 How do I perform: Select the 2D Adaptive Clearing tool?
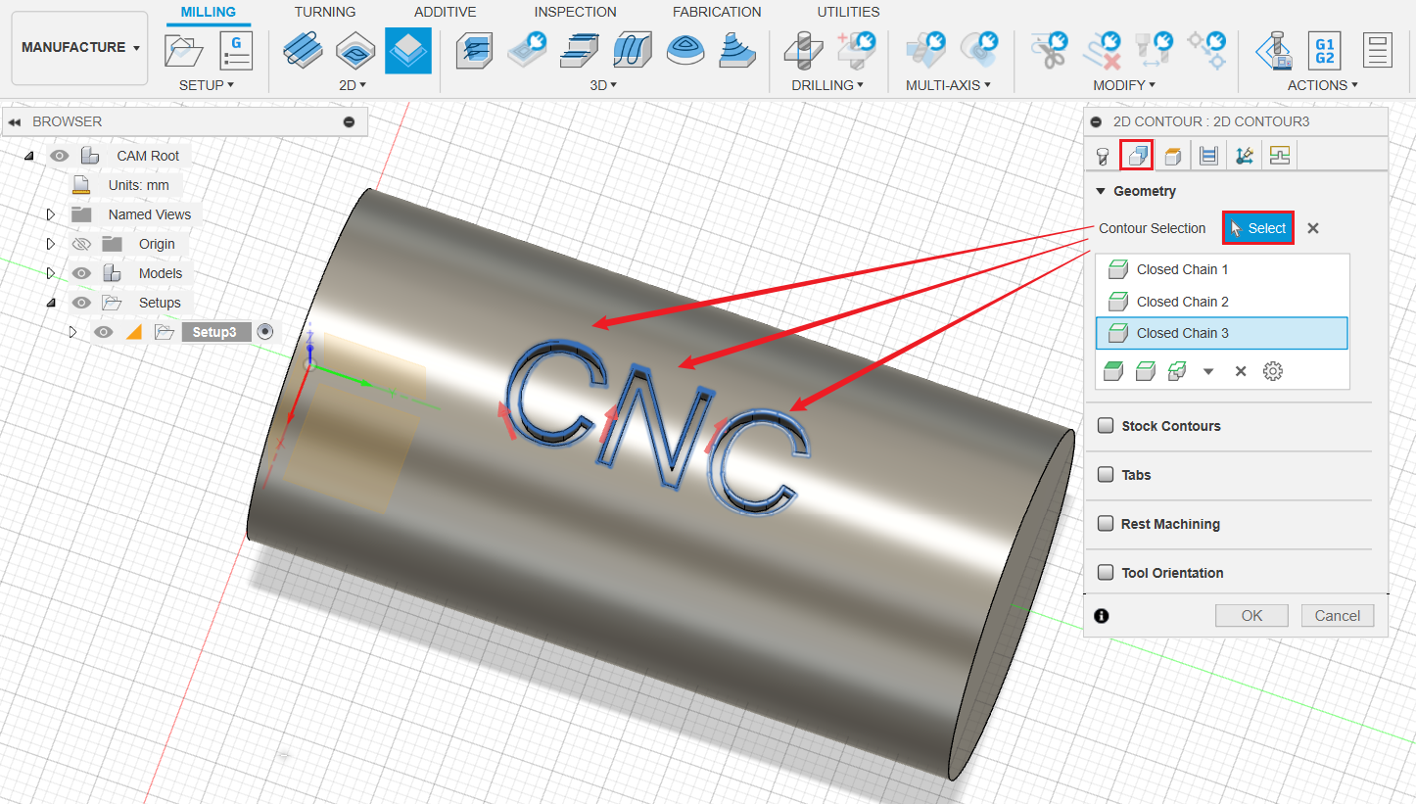(x=303, y=52)
